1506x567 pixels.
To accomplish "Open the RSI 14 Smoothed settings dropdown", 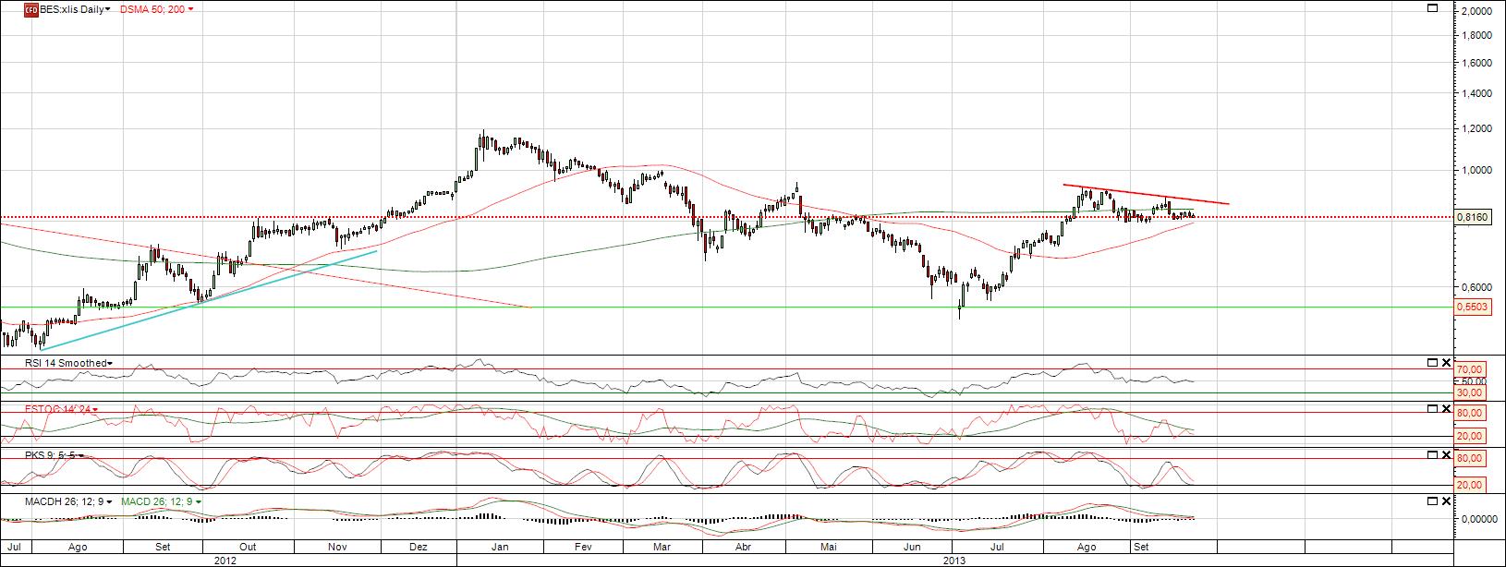I will [111, 364].
